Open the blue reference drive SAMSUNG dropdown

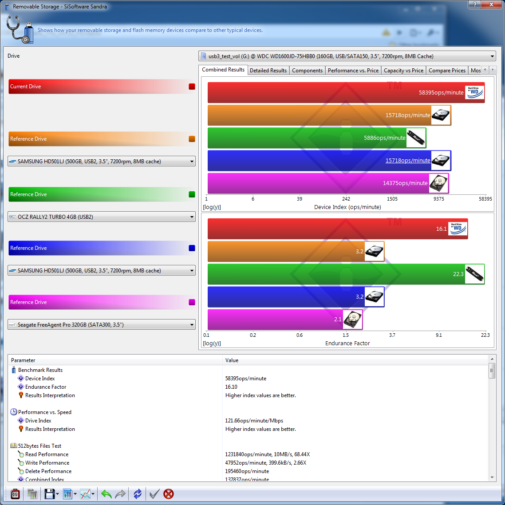click(102, 271)
